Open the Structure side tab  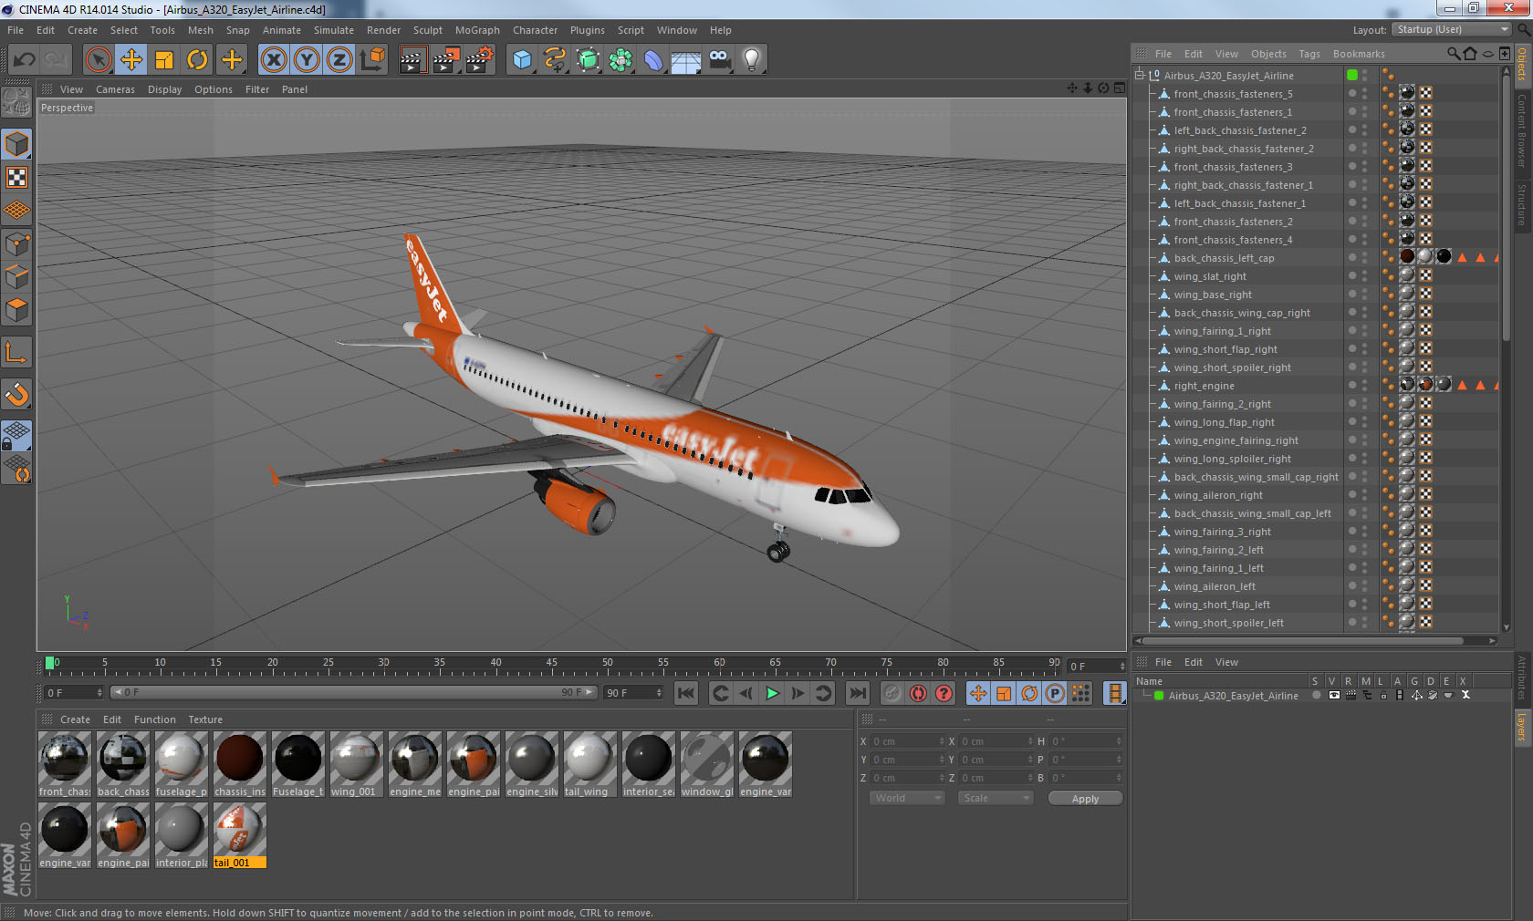point(1522,204)
